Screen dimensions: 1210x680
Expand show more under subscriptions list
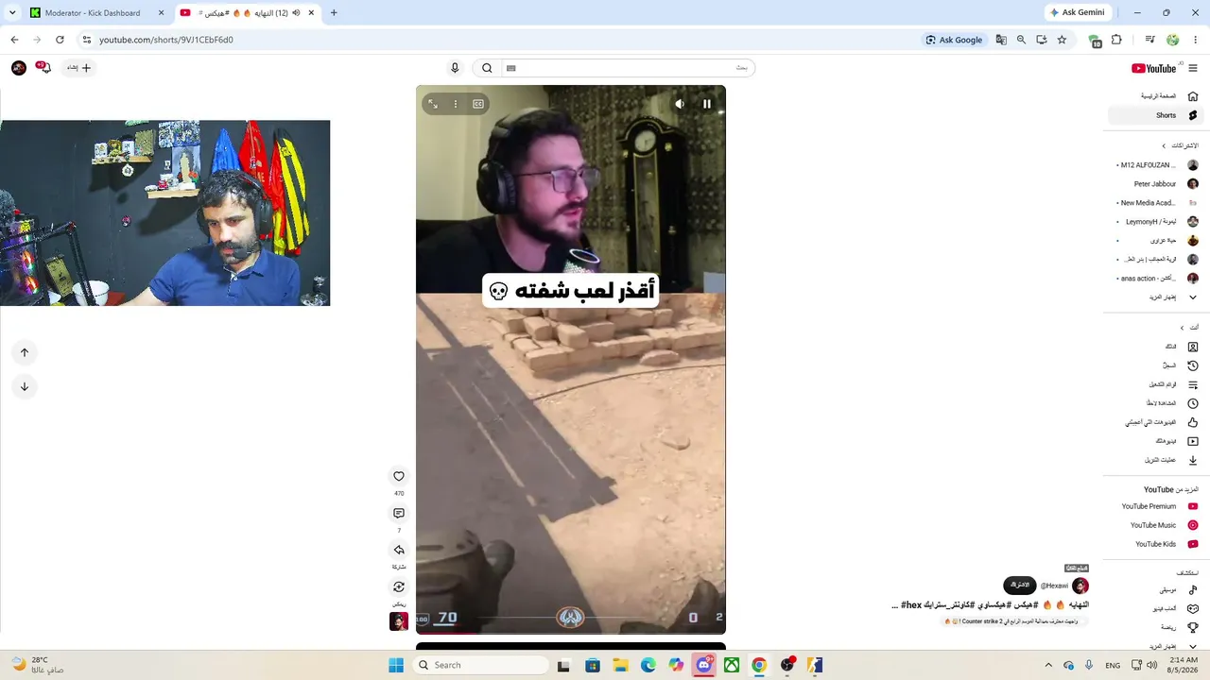tap(1156, 297)
